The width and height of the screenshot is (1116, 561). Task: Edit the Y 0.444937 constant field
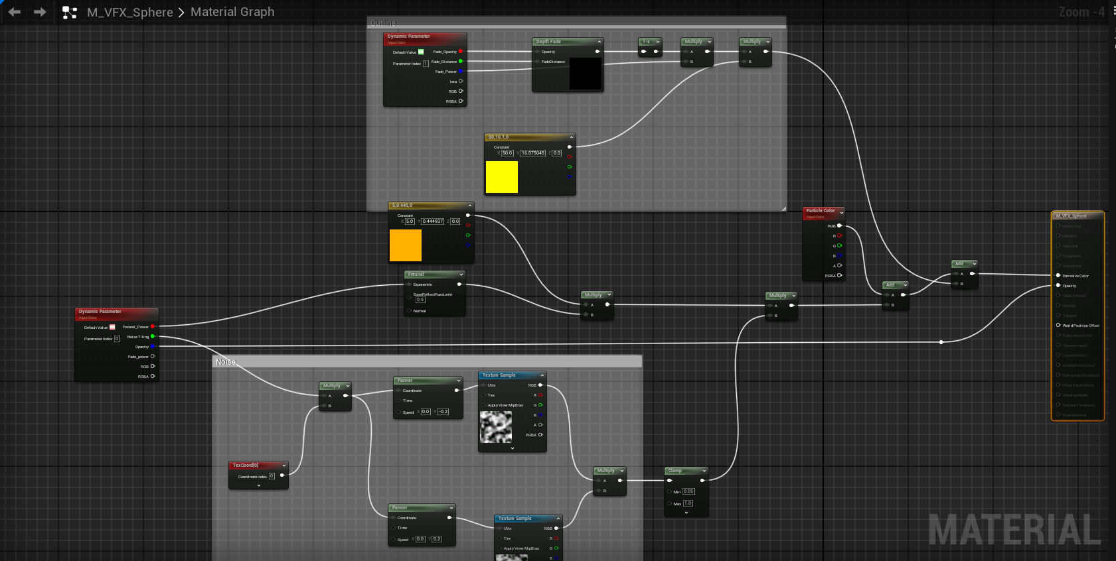coord(433,221)
